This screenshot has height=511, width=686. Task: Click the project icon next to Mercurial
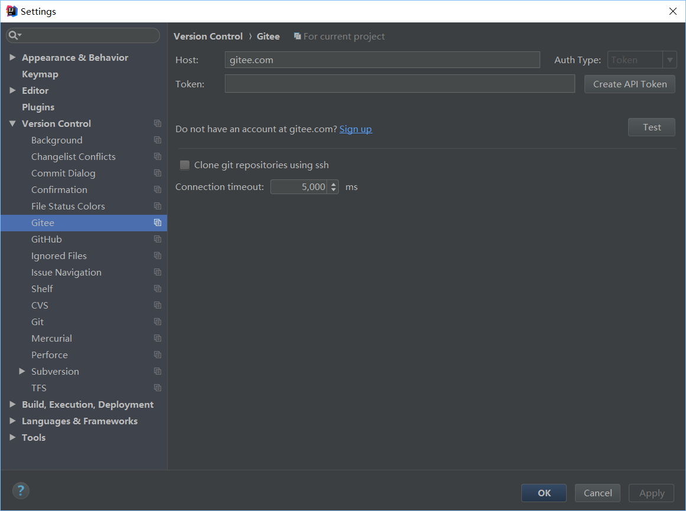(x=158, y=338)
